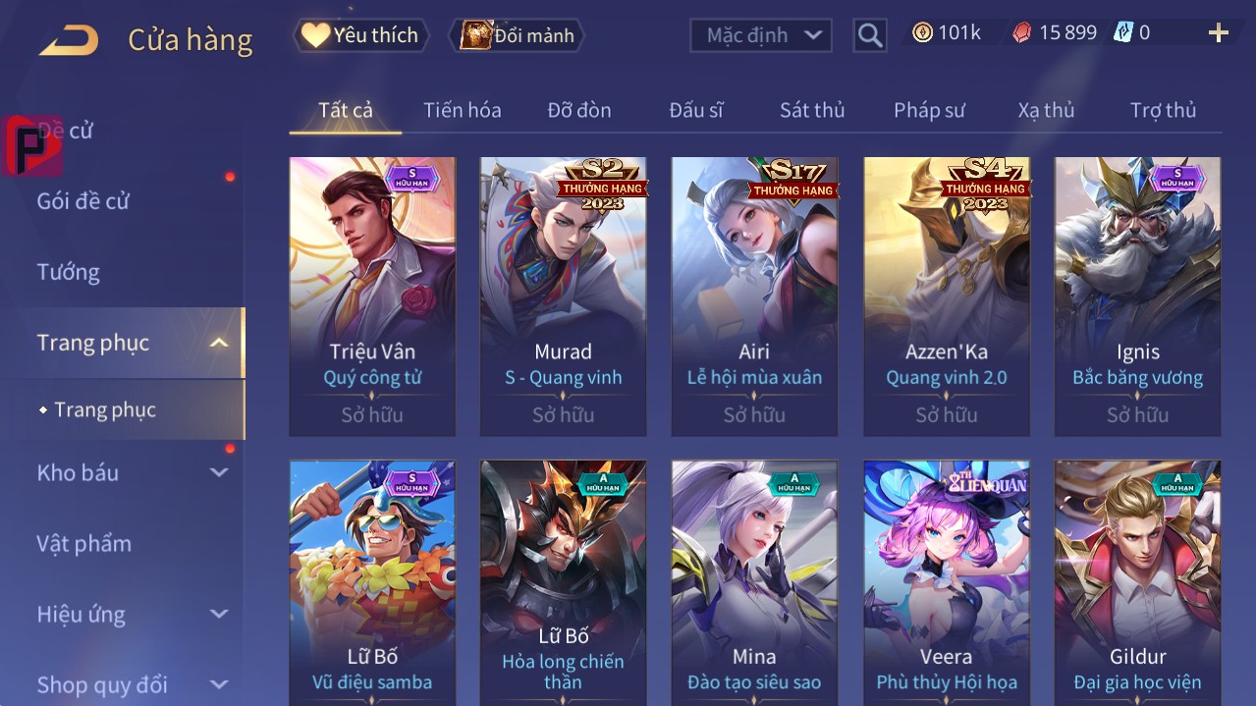Select Veera Phù thủy Hội họa card
The width and height of the screenshot is (1256, 706).
point(947,583)
